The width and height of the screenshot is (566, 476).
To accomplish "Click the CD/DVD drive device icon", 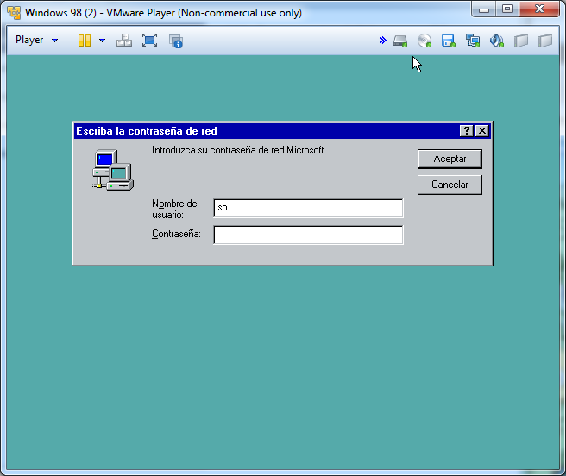I will [424, 41].
